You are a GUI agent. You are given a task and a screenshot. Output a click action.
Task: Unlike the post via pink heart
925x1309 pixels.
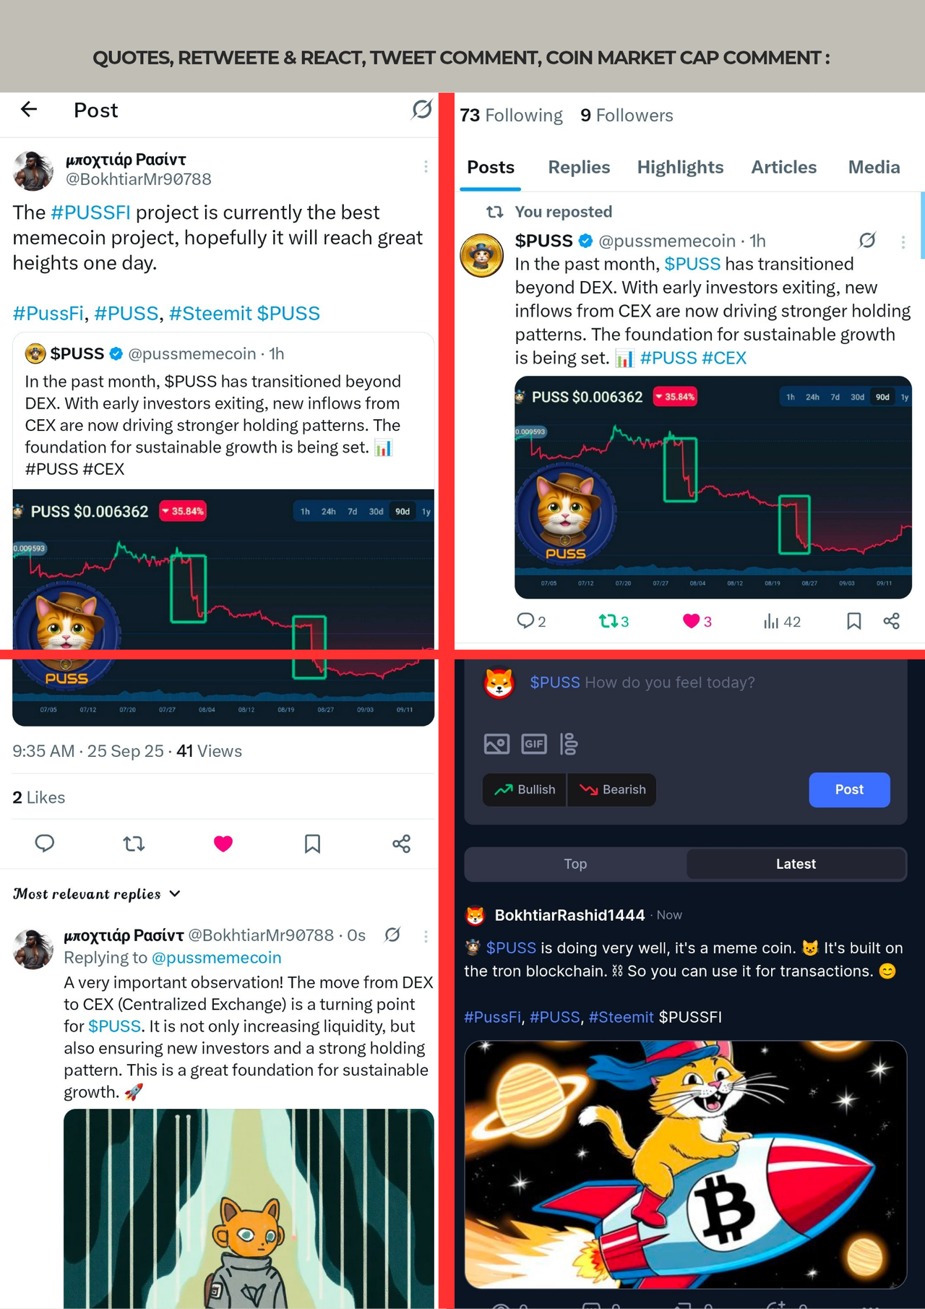[223, 844]
